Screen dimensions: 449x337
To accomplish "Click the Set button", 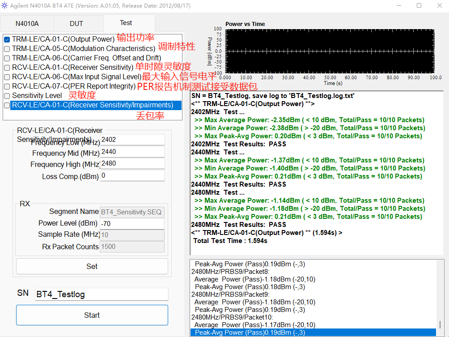I will [x=92, y=266].
